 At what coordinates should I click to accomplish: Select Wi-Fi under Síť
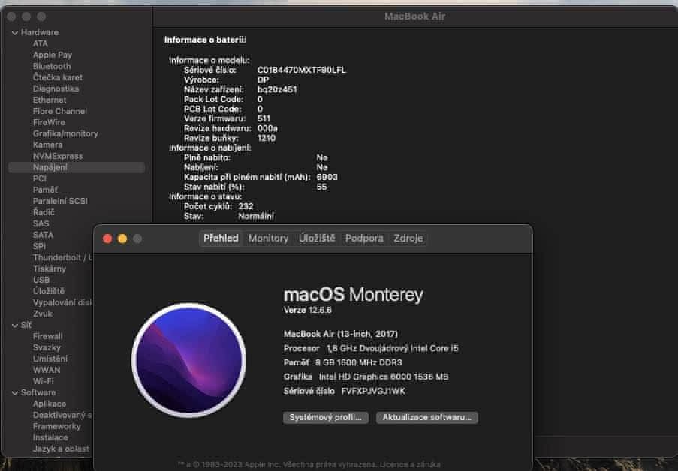(44, 381)
